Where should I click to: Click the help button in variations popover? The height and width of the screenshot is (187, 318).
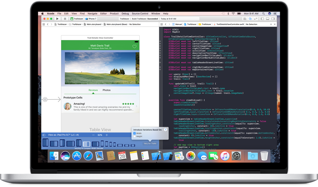pyautogui.click(x=165, y=130)
